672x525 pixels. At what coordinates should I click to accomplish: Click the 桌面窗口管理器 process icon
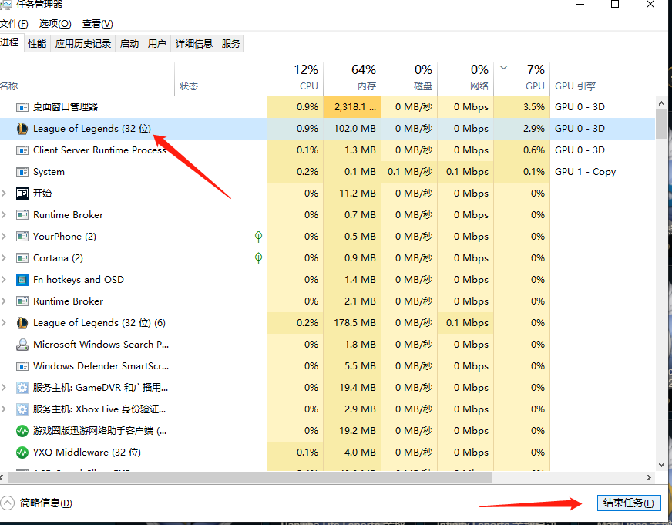[22, 107]
